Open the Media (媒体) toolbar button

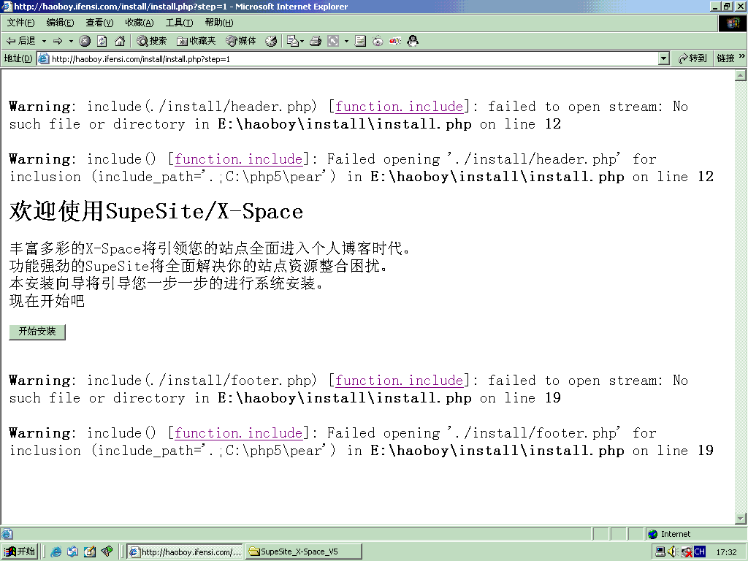click(x=241, y=41)
